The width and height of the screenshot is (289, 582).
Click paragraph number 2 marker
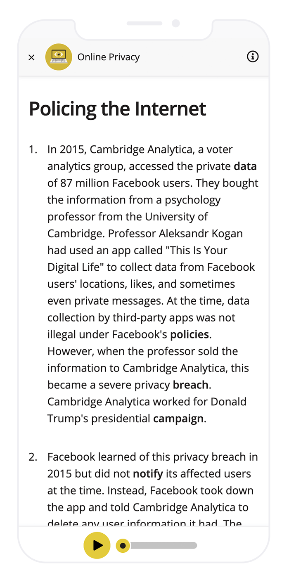pos(33,457)
